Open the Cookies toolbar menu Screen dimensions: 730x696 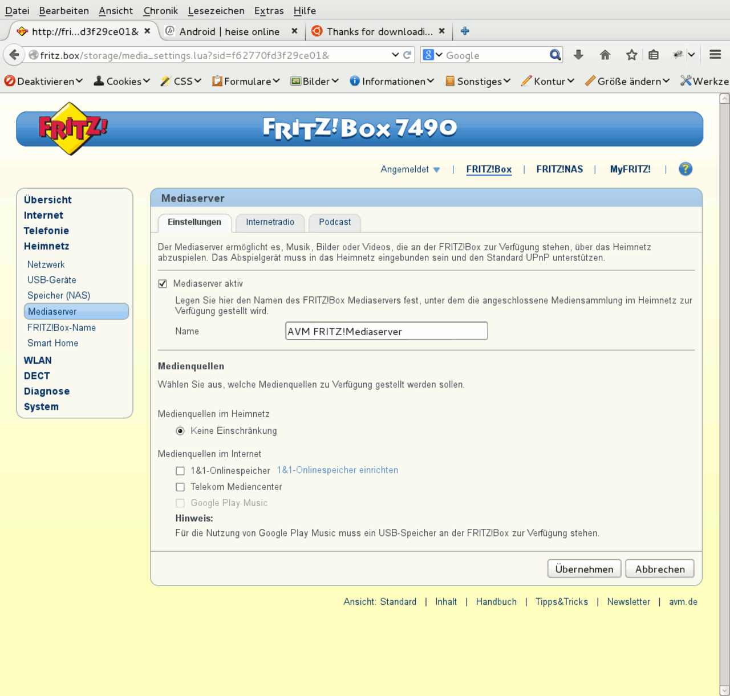coord(122,81)
